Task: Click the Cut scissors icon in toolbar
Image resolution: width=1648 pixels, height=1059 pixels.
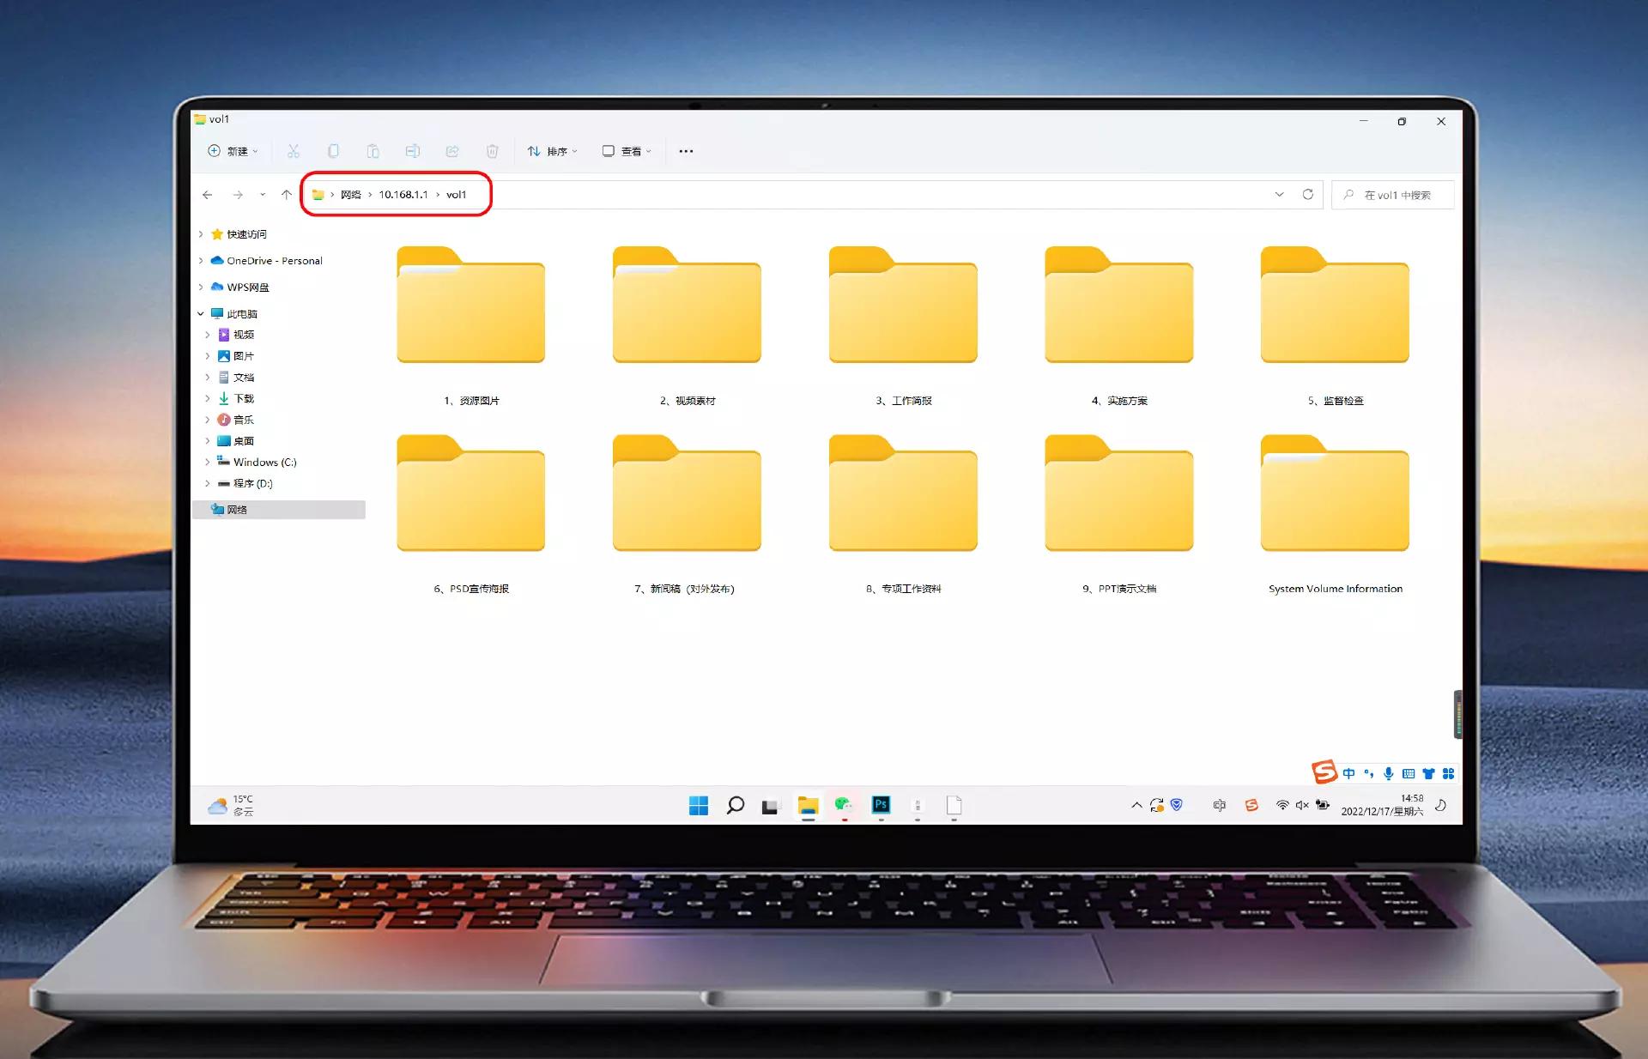Action: pyautogui.click(x=293, y=151)
